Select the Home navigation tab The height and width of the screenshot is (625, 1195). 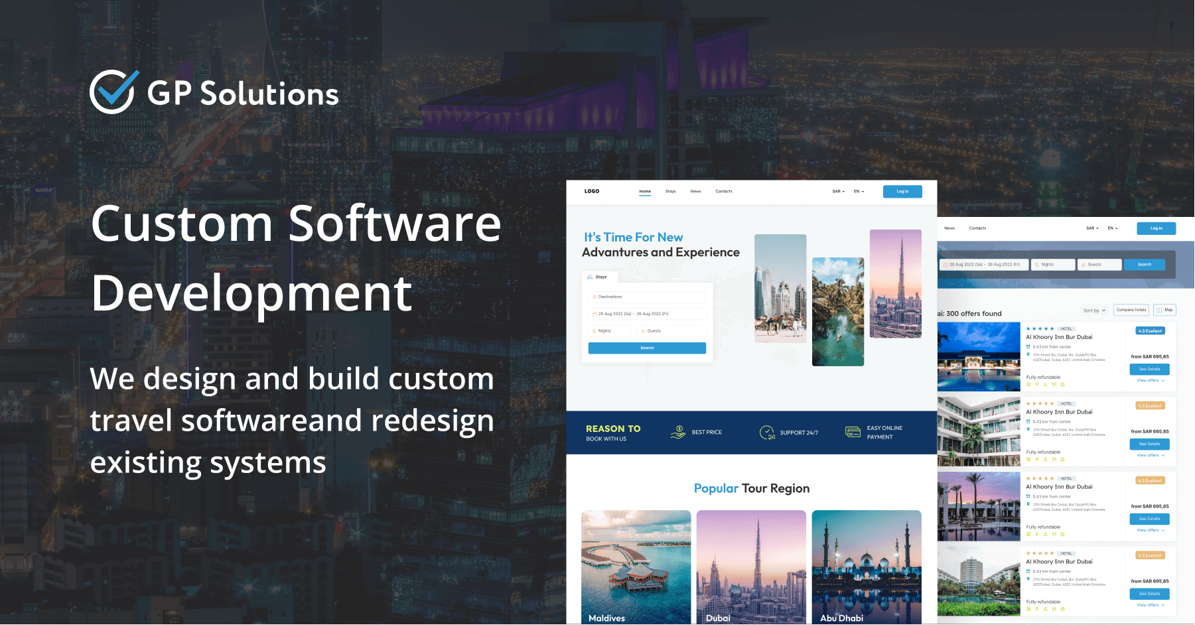644,191
